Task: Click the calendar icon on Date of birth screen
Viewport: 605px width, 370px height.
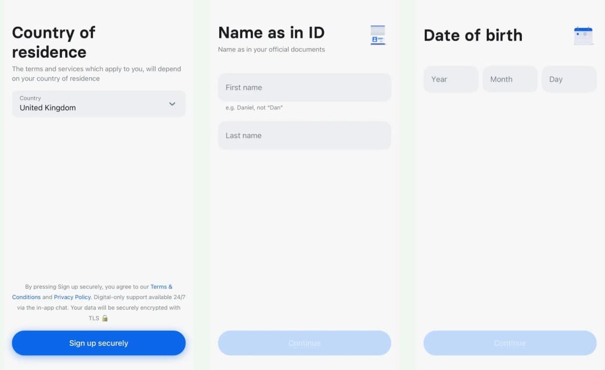Action: (583, 35)
